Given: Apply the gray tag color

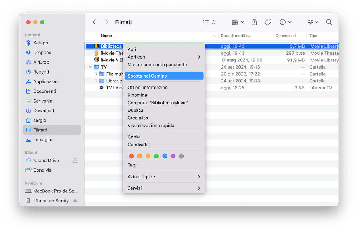Looking at the screenshot, I should 181,156.
